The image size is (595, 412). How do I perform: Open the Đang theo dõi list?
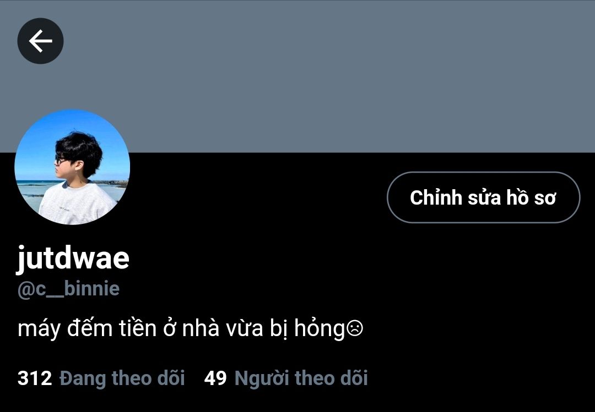(x=122, y=378)
